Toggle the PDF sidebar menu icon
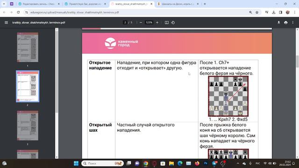Viewport: 299px width, 168px height. [6, 22]
